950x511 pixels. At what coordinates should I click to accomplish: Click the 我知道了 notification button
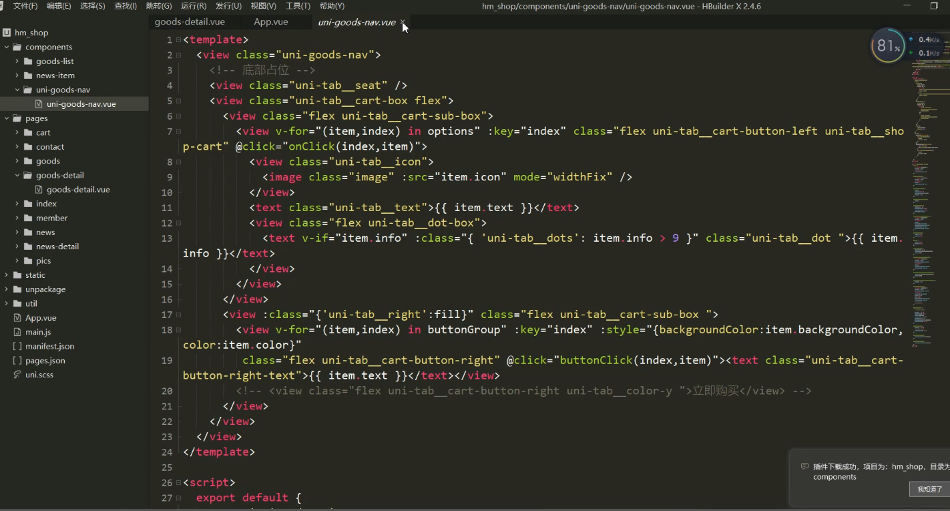tap(929, 489)
